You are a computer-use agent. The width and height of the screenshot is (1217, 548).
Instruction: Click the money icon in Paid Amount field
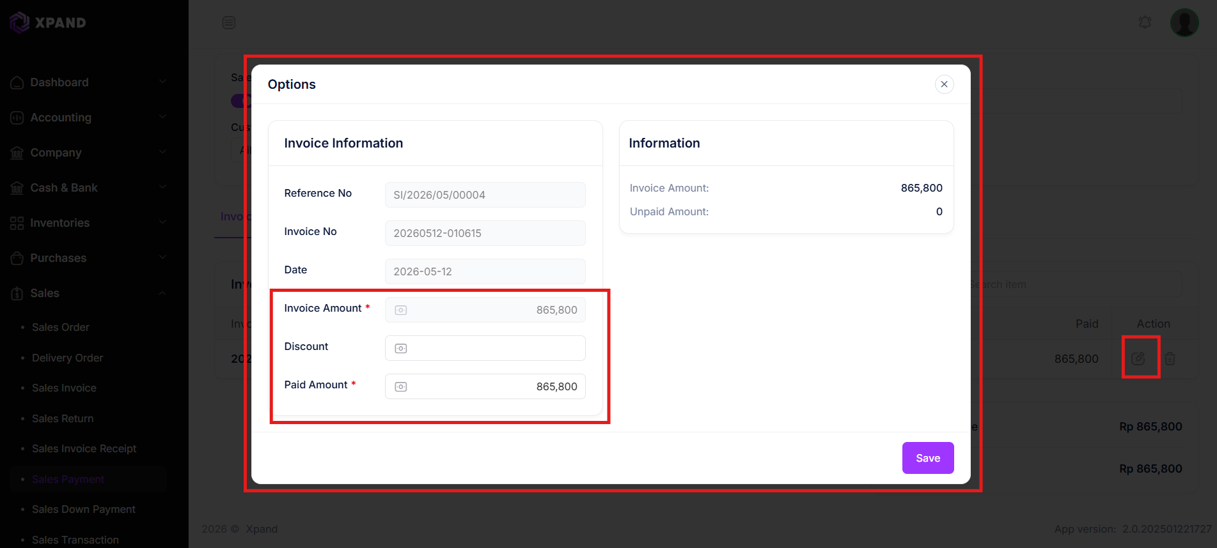(x=401, y=387)
